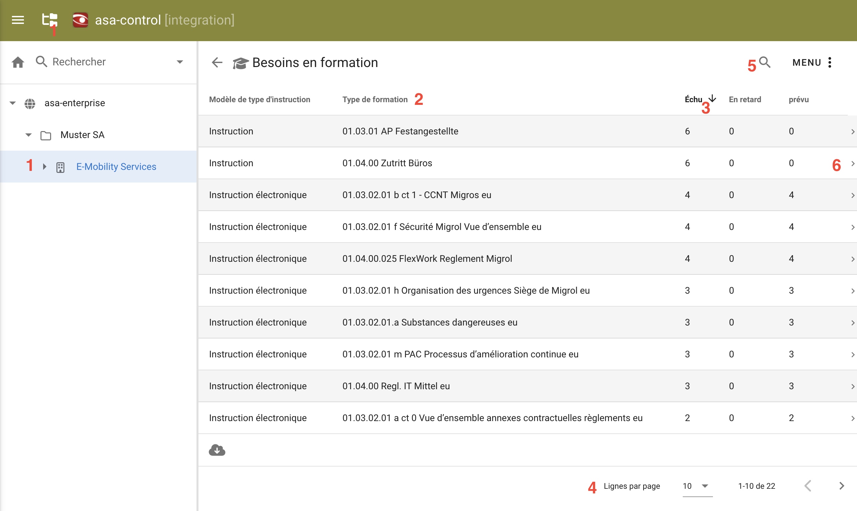This screenshot has height=511, width=857.
Task: Click the back arrow beside Besoins en formation
Action: pyautogui.click(x=217, y=63)
